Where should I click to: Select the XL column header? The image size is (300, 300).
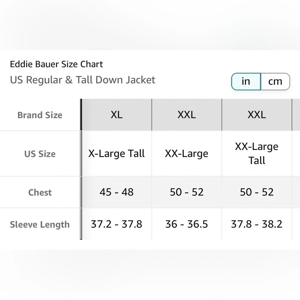(116, 115)
